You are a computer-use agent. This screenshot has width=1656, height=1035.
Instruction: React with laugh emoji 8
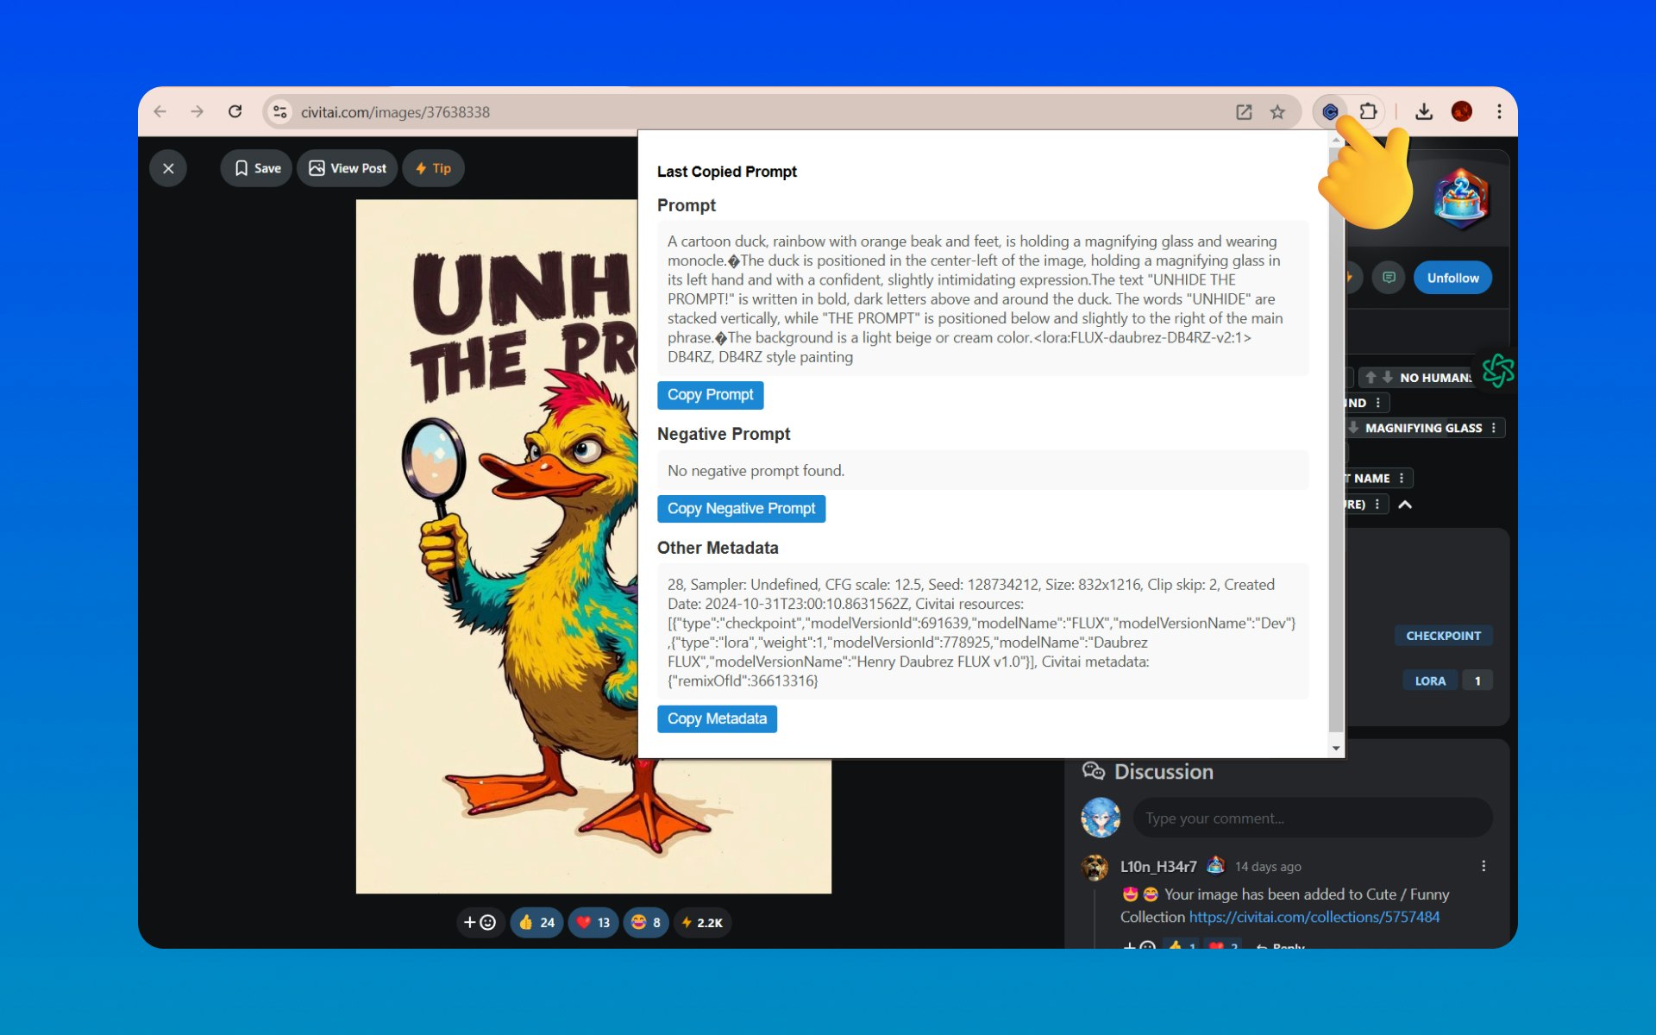click(x=646, y=922)
